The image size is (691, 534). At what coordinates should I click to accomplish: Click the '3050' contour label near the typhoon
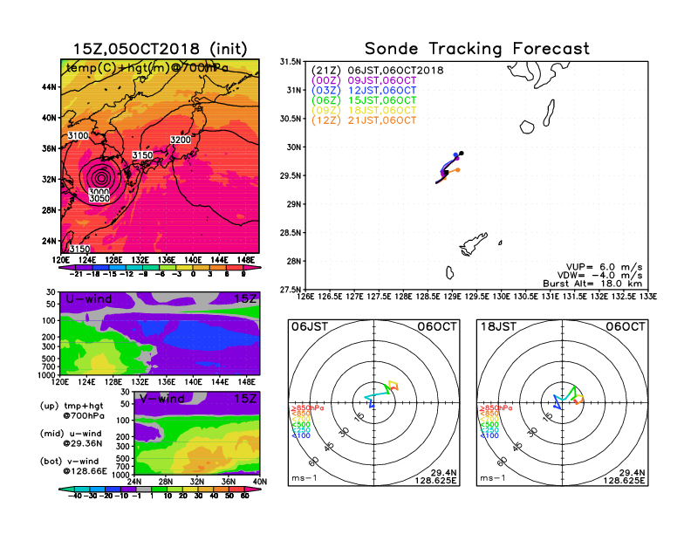pos(99,198)
